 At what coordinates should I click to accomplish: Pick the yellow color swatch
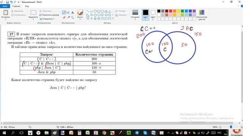pos(178,11)
